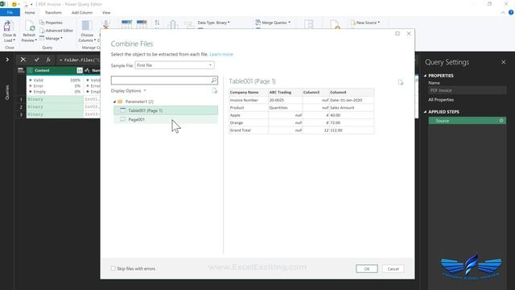Open the Learn more link
This screenshot has height=290, width=515.
[221, 54]
